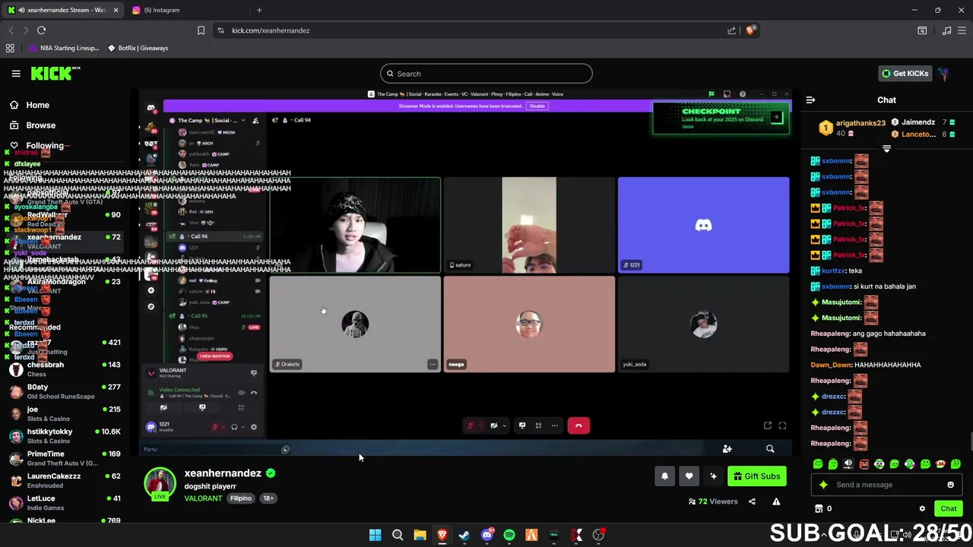Toggle camera button under Video Connected
Image resolution: width=973 pixels, height=547 pixels.
[163, 407]
